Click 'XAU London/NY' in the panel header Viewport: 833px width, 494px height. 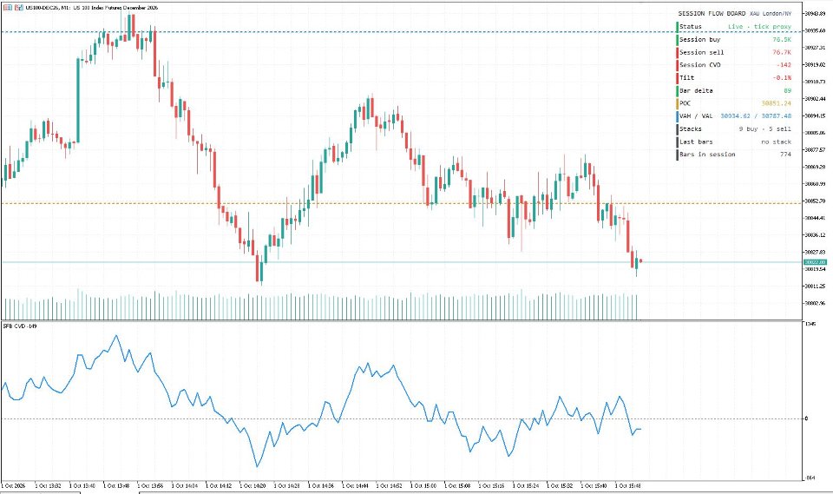pyautogui.click(x=771, y=13)
